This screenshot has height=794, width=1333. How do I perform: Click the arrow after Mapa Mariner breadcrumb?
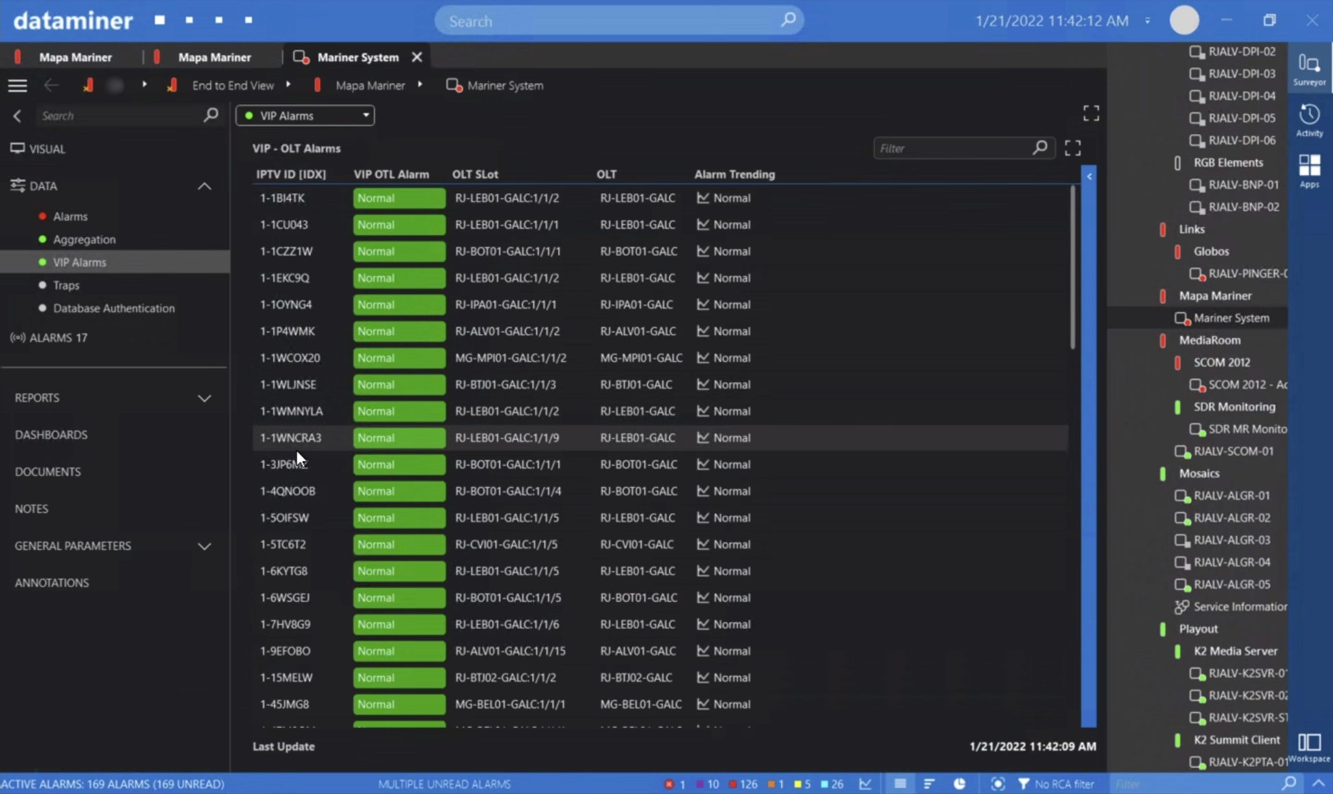[x=420, y=85]
